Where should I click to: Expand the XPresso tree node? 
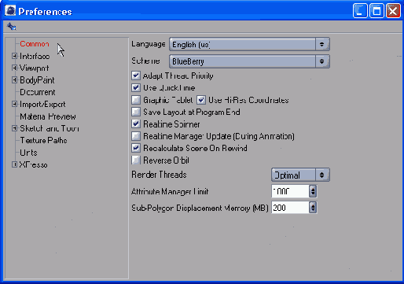[14, 164]
